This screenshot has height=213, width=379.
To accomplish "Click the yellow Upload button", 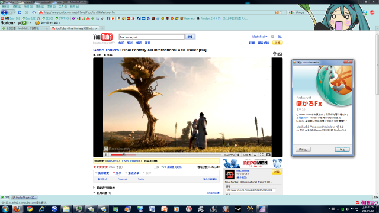I will 277,43.
